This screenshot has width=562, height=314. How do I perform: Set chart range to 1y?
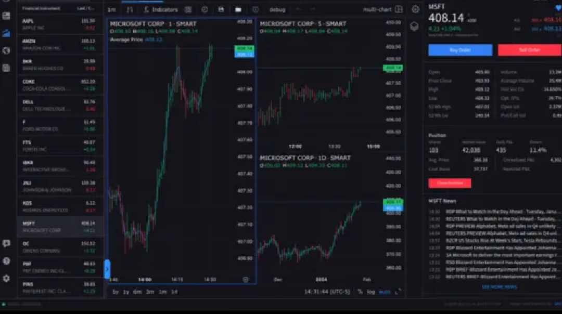pyautogui.click(x=126, y=292)
